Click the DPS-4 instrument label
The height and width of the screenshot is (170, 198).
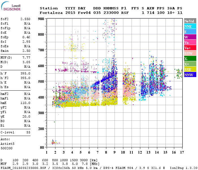(108, 168)
